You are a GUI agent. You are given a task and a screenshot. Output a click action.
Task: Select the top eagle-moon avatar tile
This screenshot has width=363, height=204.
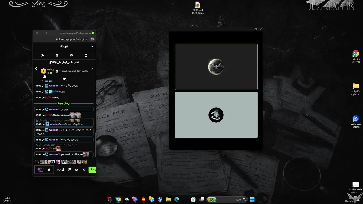[x=216, y=67]
